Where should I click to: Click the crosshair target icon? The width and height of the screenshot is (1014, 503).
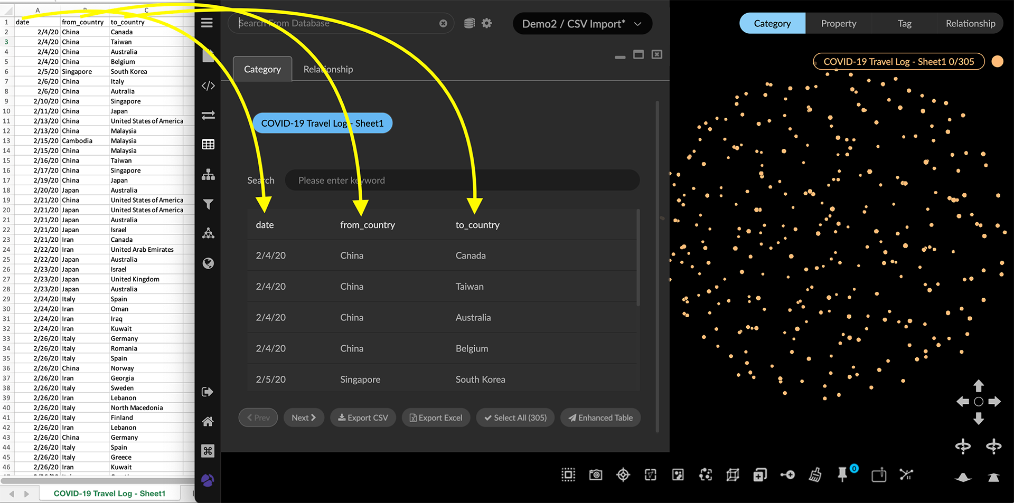[x=623, y=475]
